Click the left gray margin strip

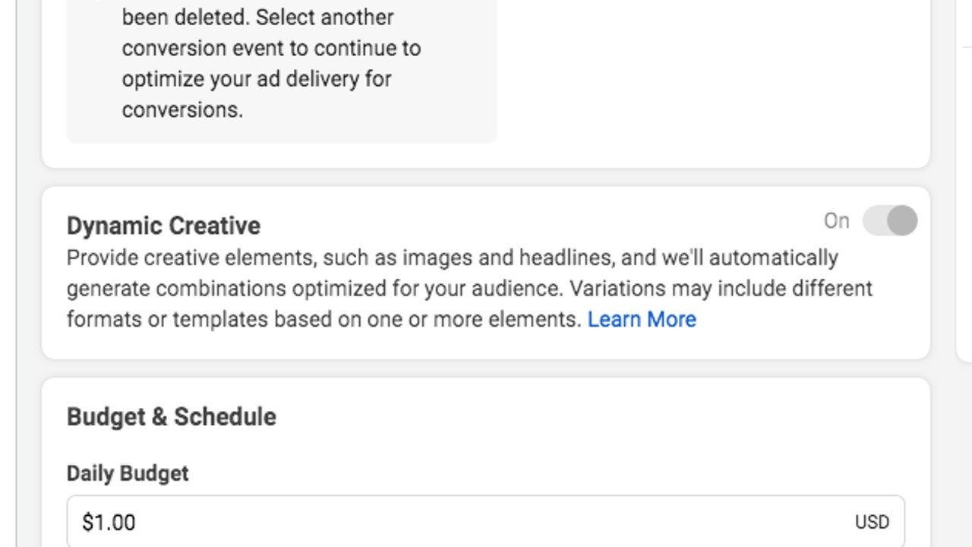point(8,273)
